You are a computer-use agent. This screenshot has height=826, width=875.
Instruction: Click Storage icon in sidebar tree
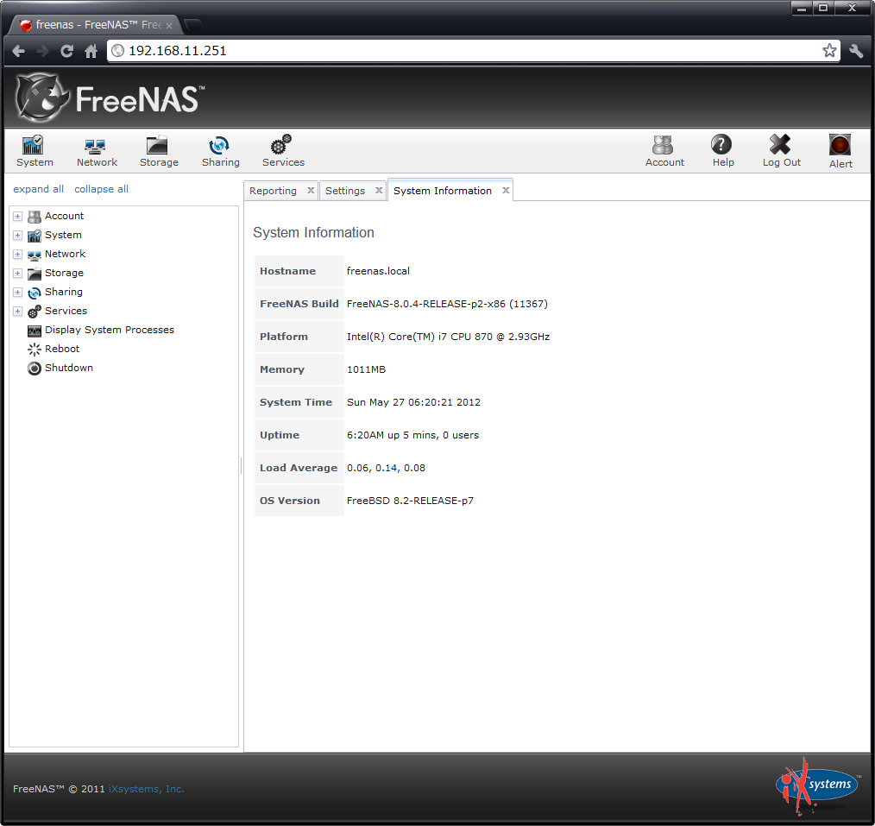tap(34, 274)
